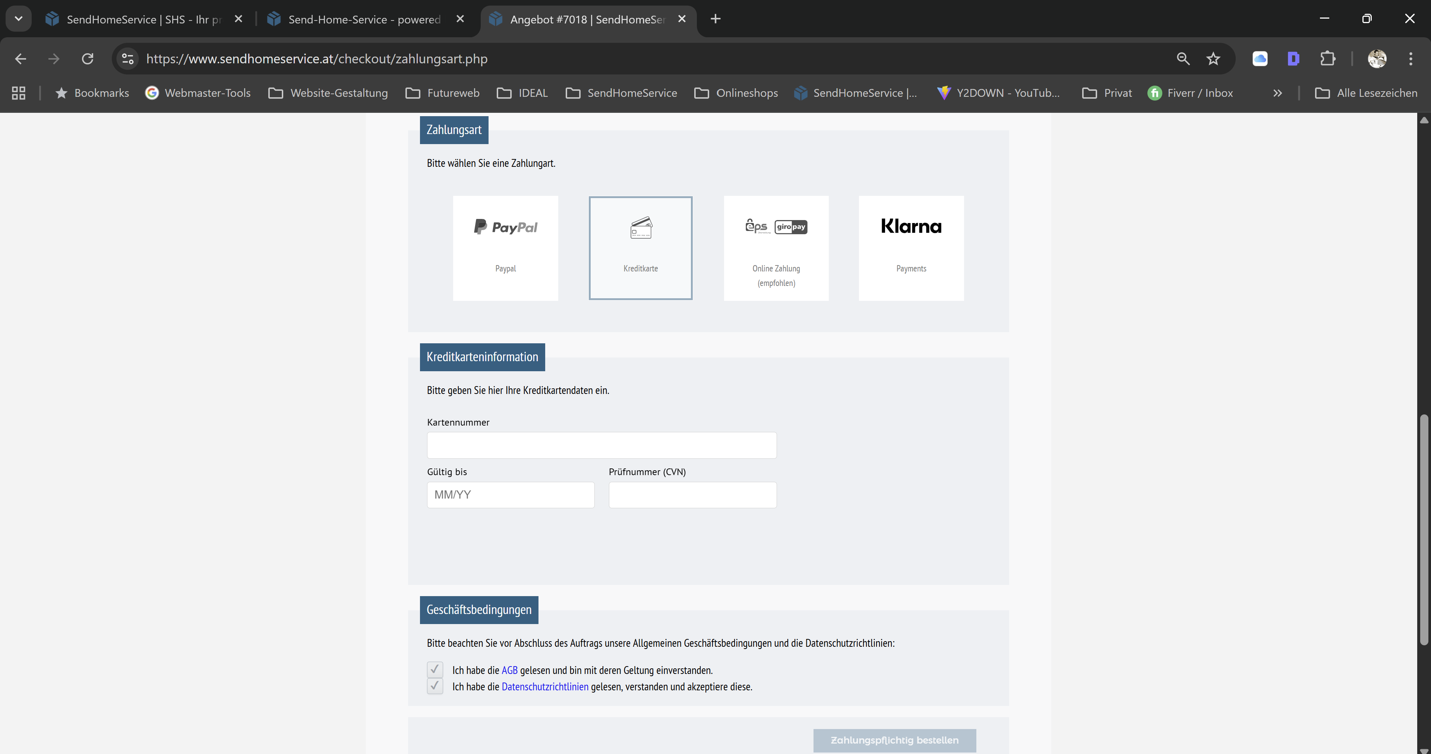Click the Zahlungsart section heading
1431x754 pixels.
point(454,130)
